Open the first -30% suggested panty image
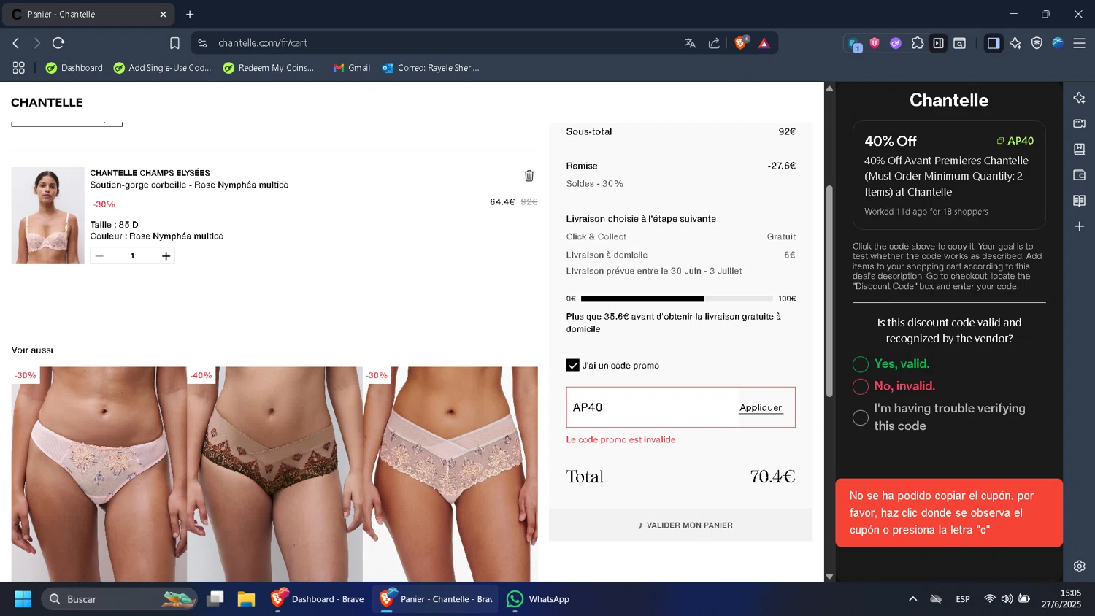Image resolution: width=1095 pixels, height=616 pixels. point(99,474)
